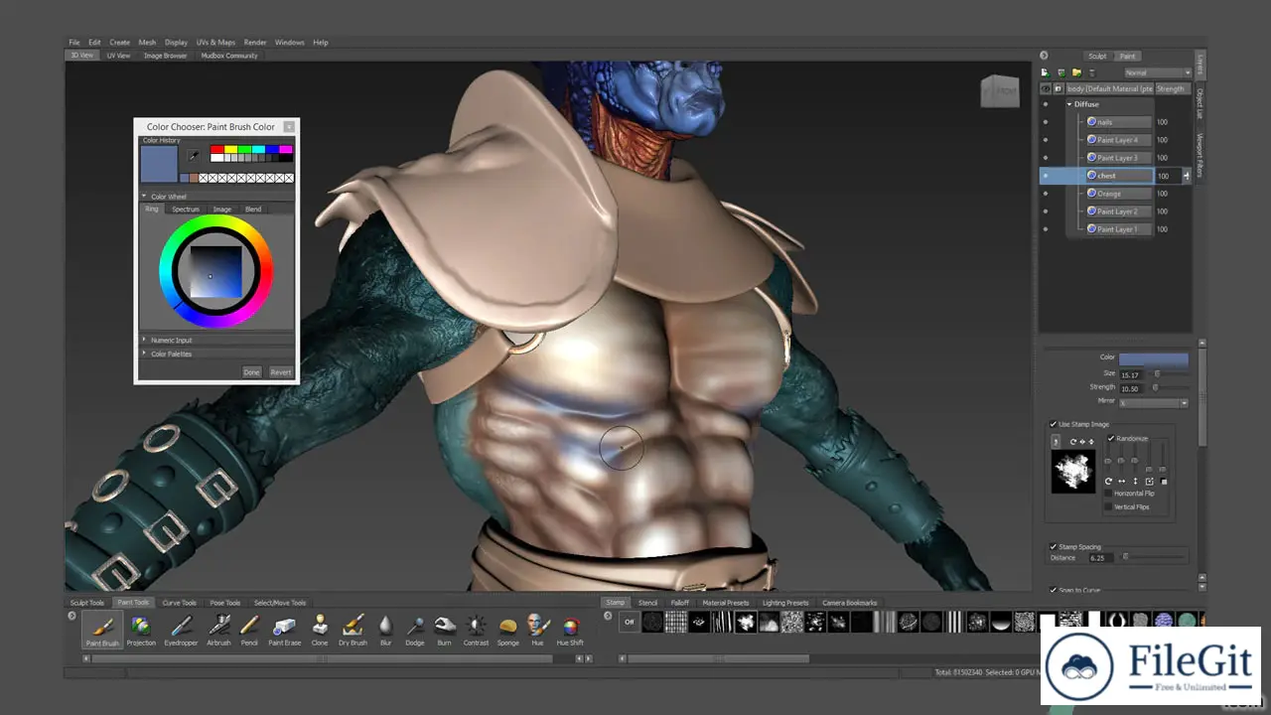The height and width of the screenshot is (715, 1271).
Task: Select the Projection tool
Action: [x=141, y=630]
